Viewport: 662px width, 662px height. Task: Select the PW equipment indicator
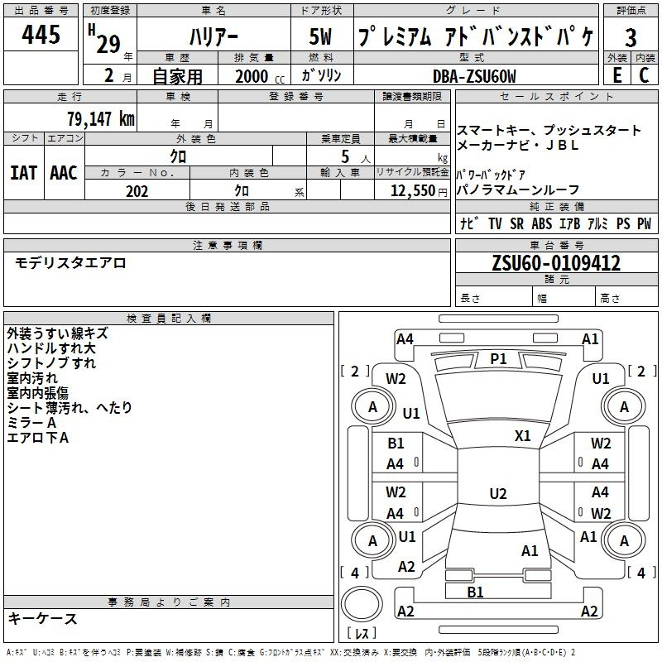[644, 223]
